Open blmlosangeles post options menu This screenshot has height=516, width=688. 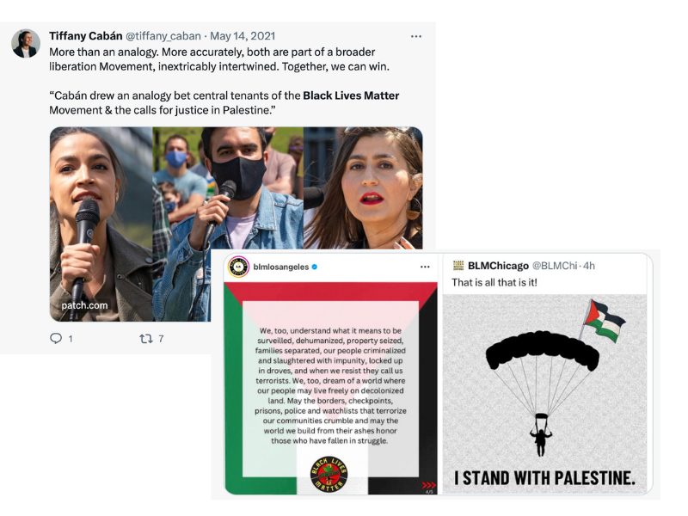pos(425,267)
